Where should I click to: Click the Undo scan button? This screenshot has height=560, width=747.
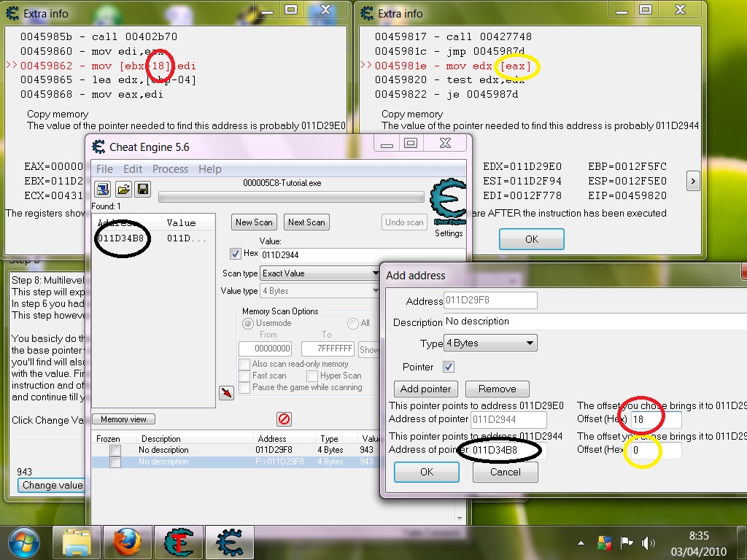point(404,222)
